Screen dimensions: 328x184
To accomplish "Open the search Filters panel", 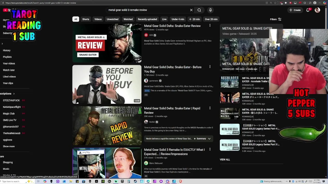I will click(275, 19).
